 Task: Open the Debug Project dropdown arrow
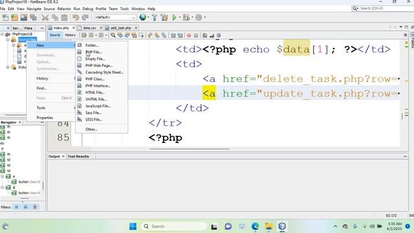tap(192, 17)
